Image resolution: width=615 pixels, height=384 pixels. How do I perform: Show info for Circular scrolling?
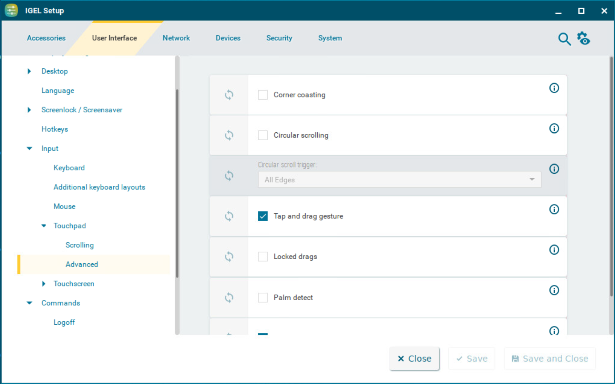(554, 129)
